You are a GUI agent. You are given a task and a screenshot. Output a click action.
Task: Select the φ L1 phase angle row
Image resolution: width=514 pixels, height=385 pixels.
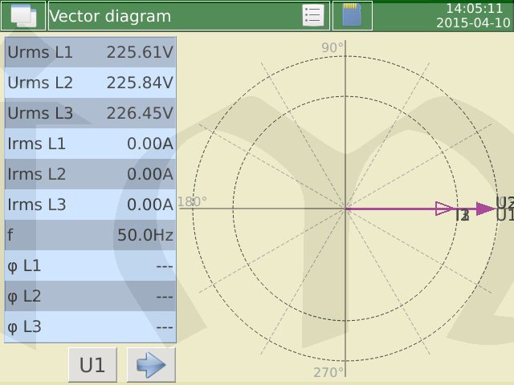90,266
